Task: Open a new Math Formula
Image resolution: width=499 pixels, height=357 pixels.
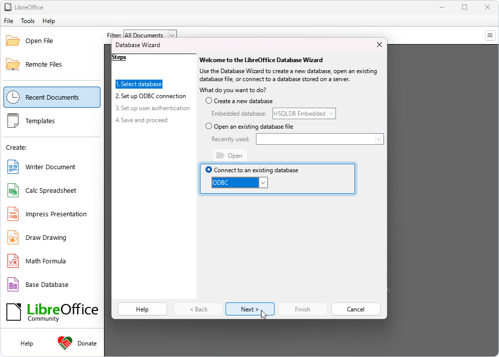Action: 45,261
